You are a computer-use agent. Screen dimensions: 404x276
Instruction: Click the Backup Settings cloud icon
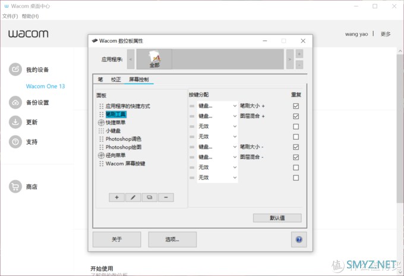[15, 102]
